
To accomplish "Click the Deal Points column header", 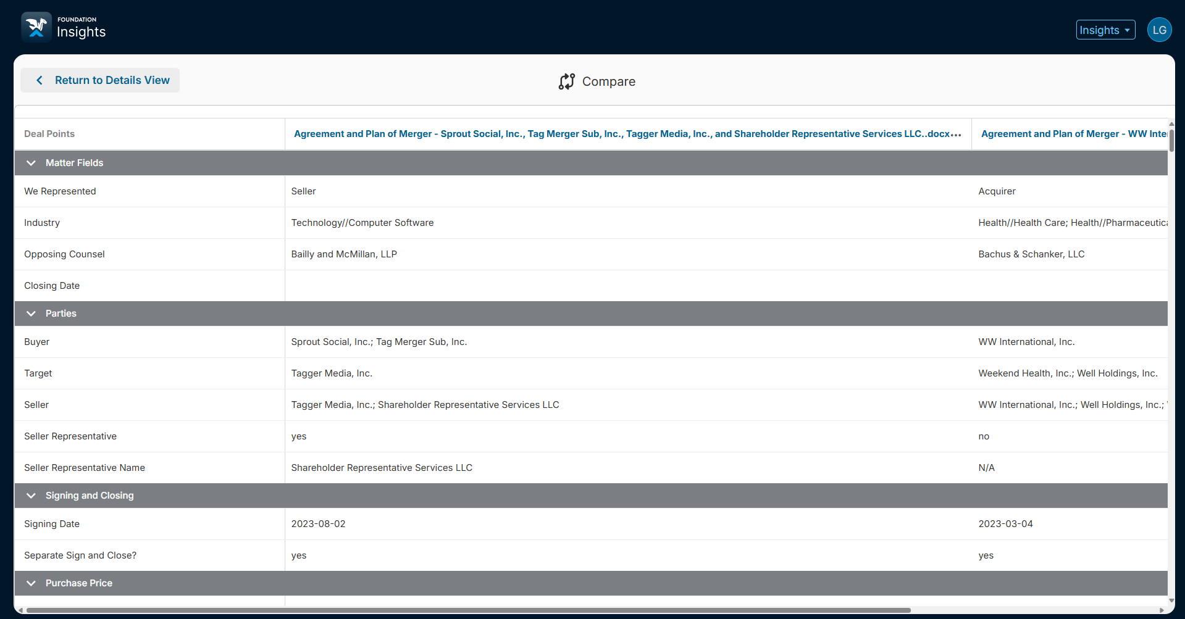I will [x=49, y=134].
